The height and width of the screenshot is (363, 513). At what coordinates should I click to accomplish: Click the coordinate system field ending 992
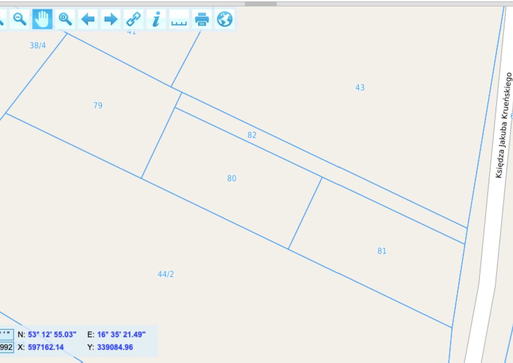[7, 347]
